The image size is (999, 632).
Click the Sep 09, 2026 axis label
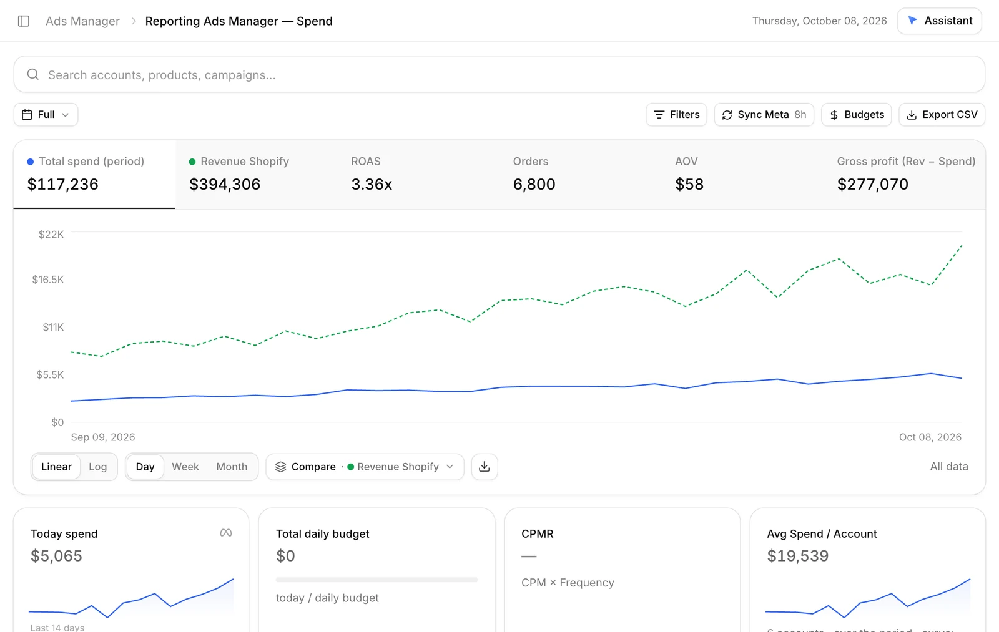coord(103,437)
